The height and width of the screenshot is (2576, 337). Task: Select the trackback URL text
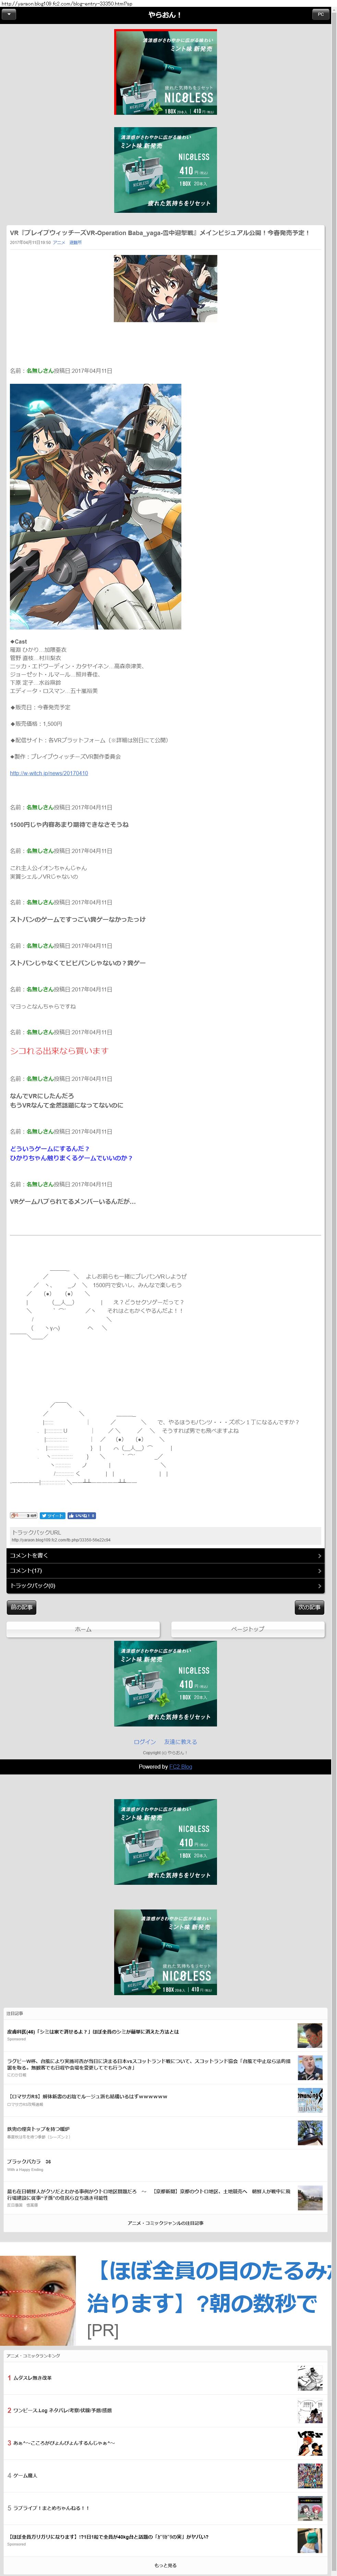pos(61,1540)
